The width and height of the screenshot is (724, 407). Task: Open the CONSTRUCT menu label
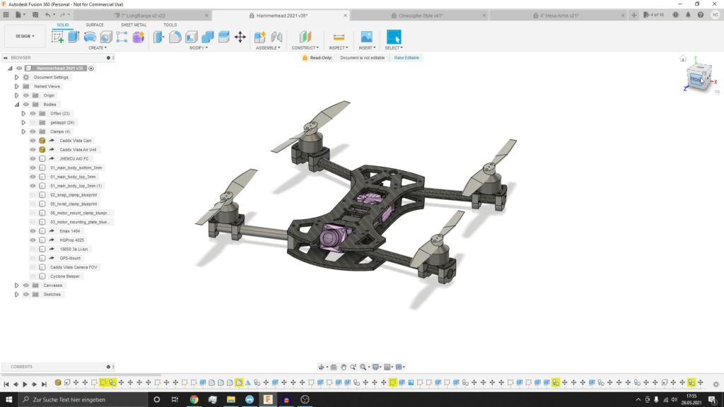coord(305,48)
